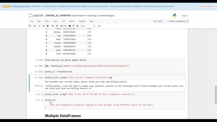Click cell asking sum of GDPs
Viewport: 217px width, 122px height.
click(x=115, y=94)
